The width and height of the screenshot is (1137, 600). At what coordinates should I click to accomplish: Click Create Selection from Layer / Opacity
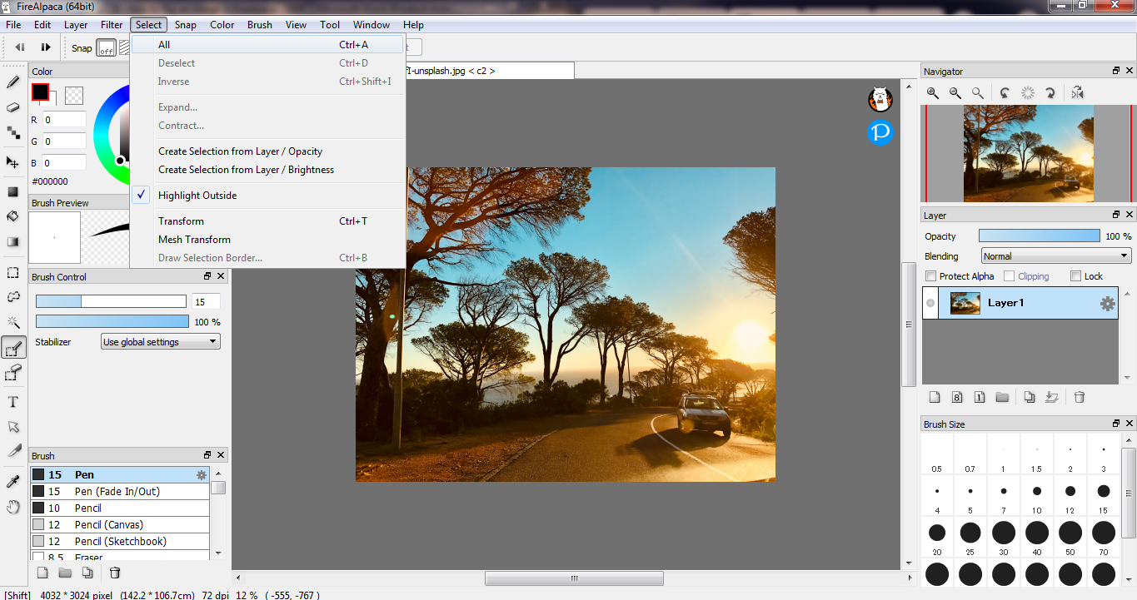(x=268, y=151)
